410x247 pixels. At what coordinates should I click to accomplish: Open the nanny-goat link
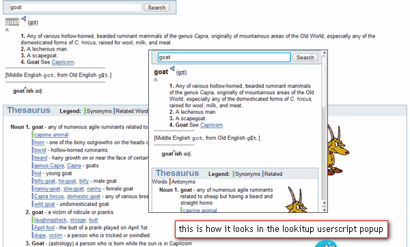coord(47,188)
